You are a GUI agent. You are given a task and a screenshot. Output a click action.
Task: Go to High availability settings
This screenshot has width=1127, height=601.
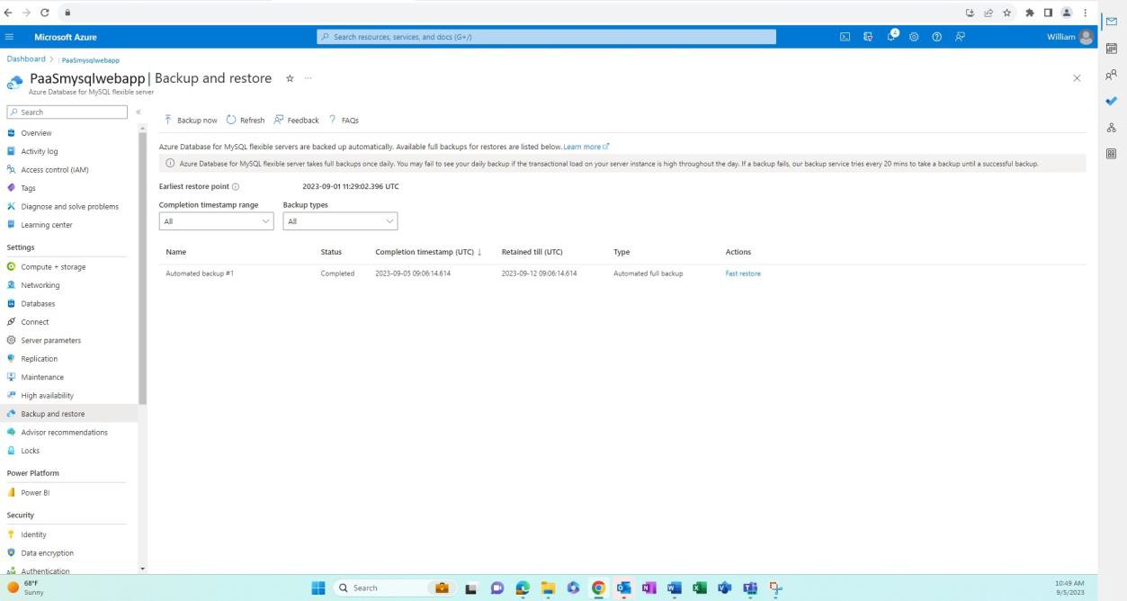(x=47, y=395)
